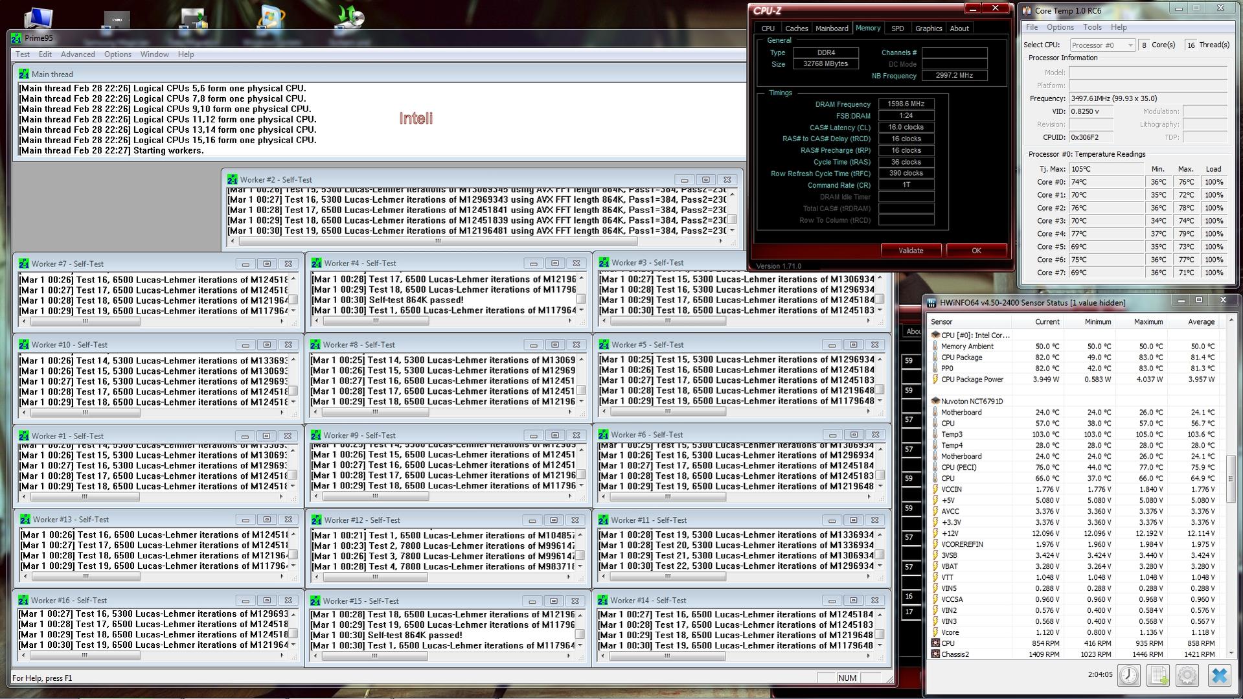This screenshot has height=699, width=1243.
Task: Click the OK button in CPU-Z
Action: (976, 251)
